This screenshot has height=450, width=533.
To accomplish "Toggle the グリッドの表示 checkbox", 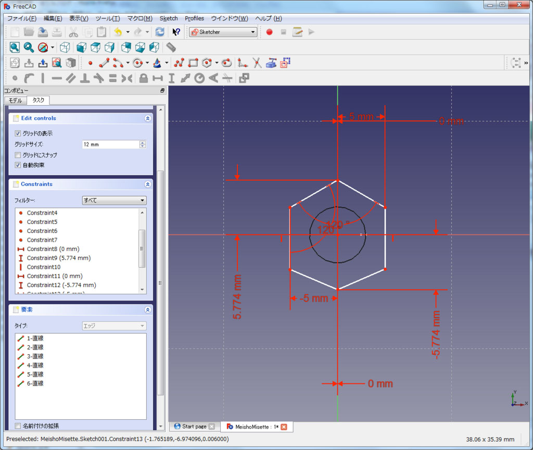I will point(18,134).
